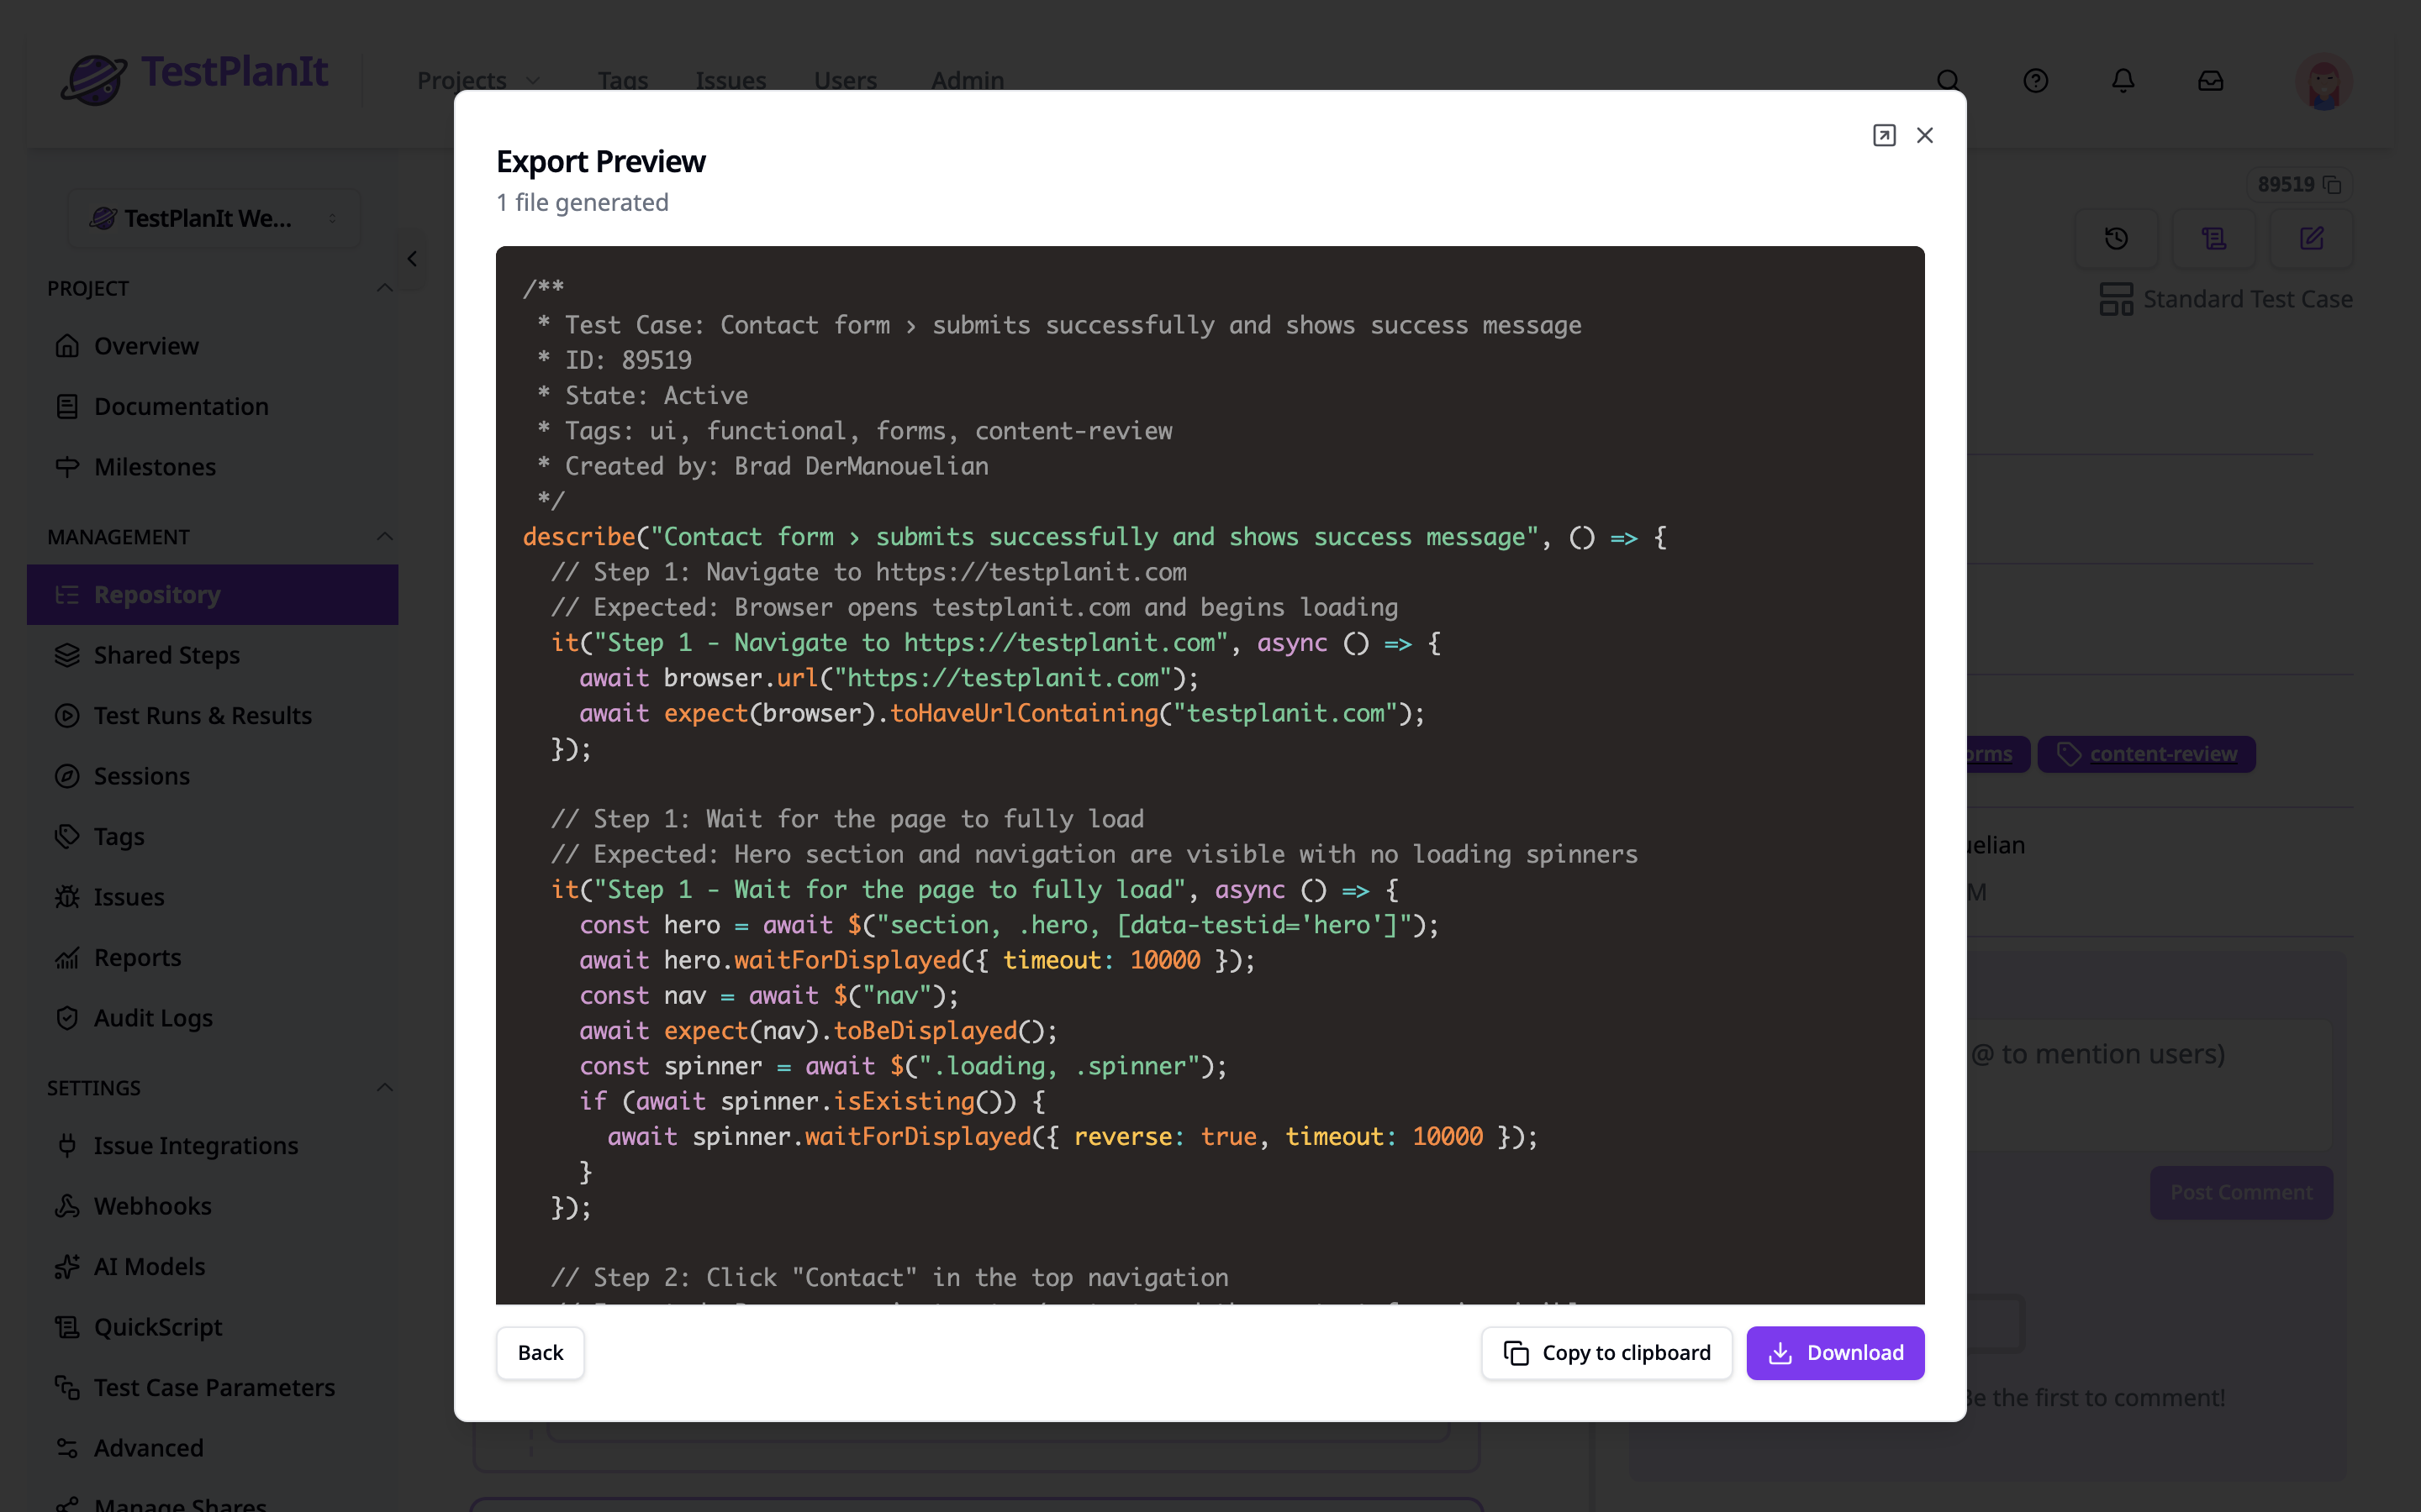Viewport: 2421px width, 1512px height.
Task: Click the edit pencil icon
Action: pos(2311,238)
